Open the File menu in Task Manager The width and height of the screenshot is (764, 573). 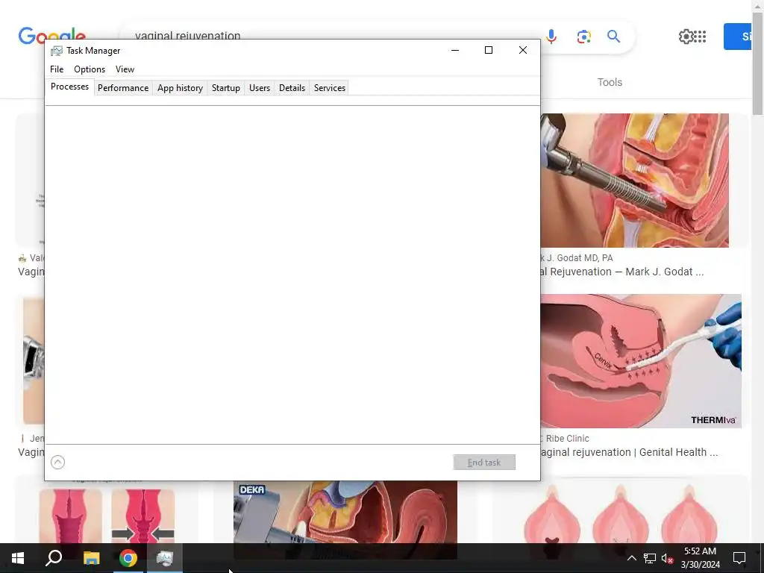click(x=57, y=69)
